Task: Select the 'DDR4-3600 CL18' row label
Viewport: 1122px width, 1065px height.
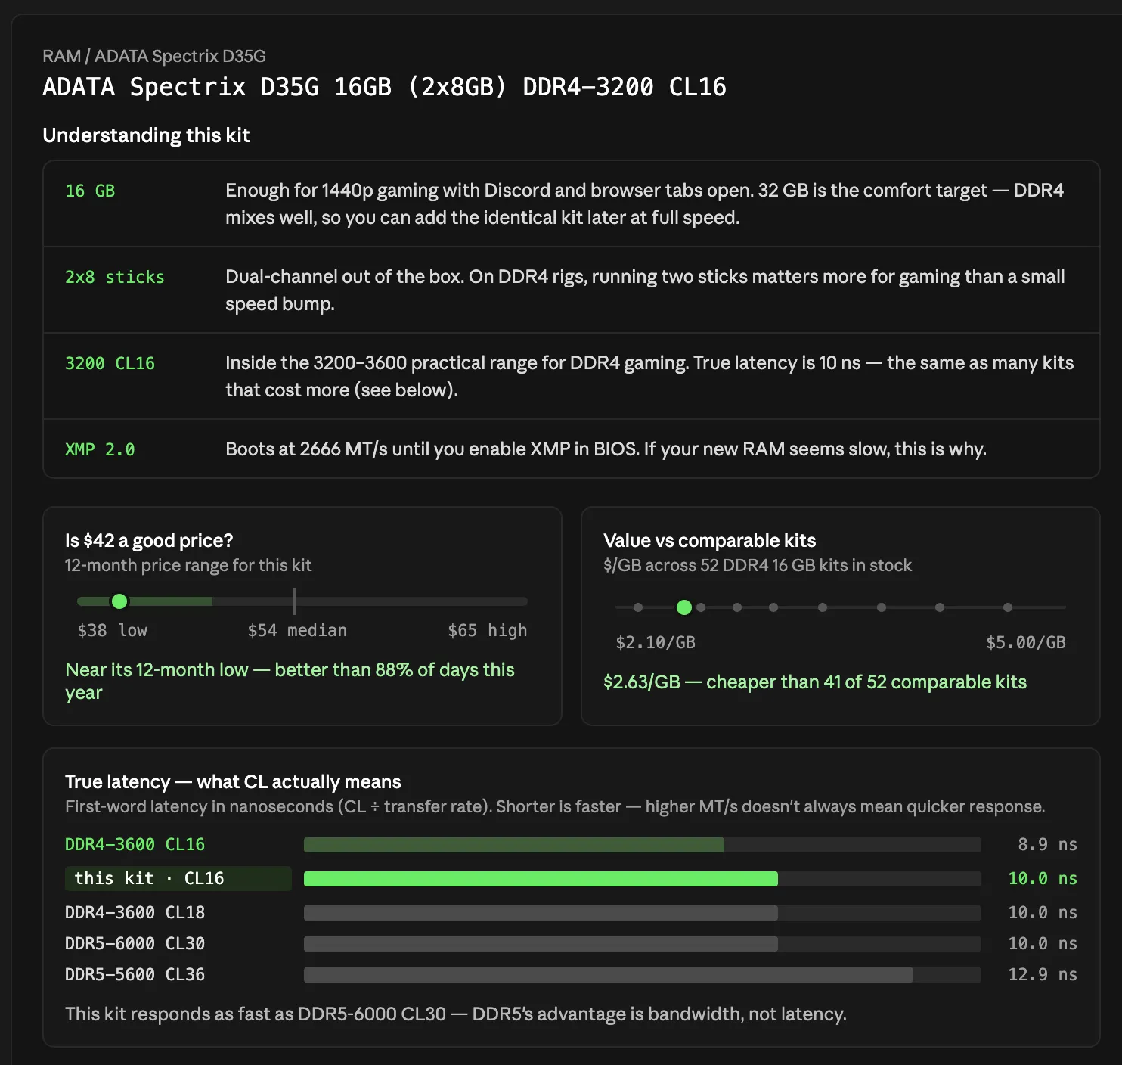Action: pyautogui.click(x=135, y=912)
